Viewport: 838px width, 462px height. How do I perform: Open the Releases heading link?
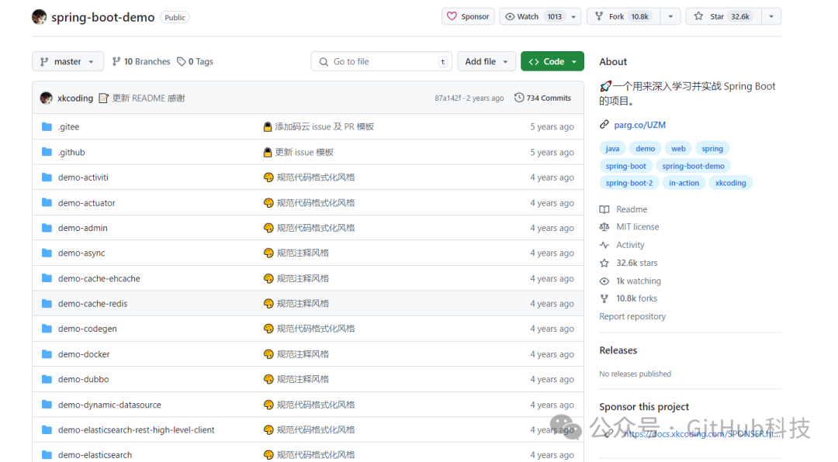pos(618,350)
